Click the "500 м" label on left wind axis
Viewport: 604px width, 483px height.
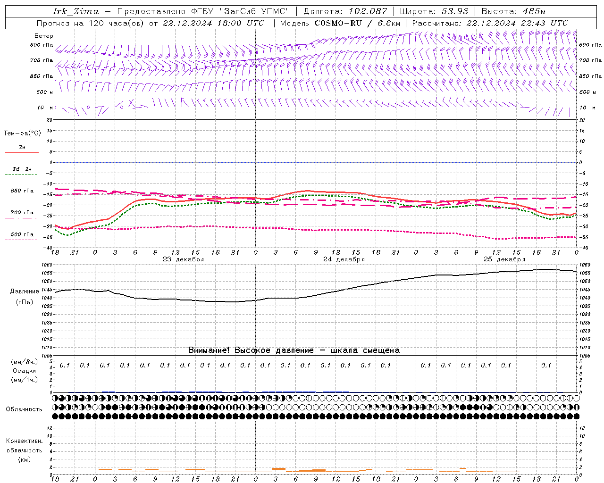click(45, 92)
